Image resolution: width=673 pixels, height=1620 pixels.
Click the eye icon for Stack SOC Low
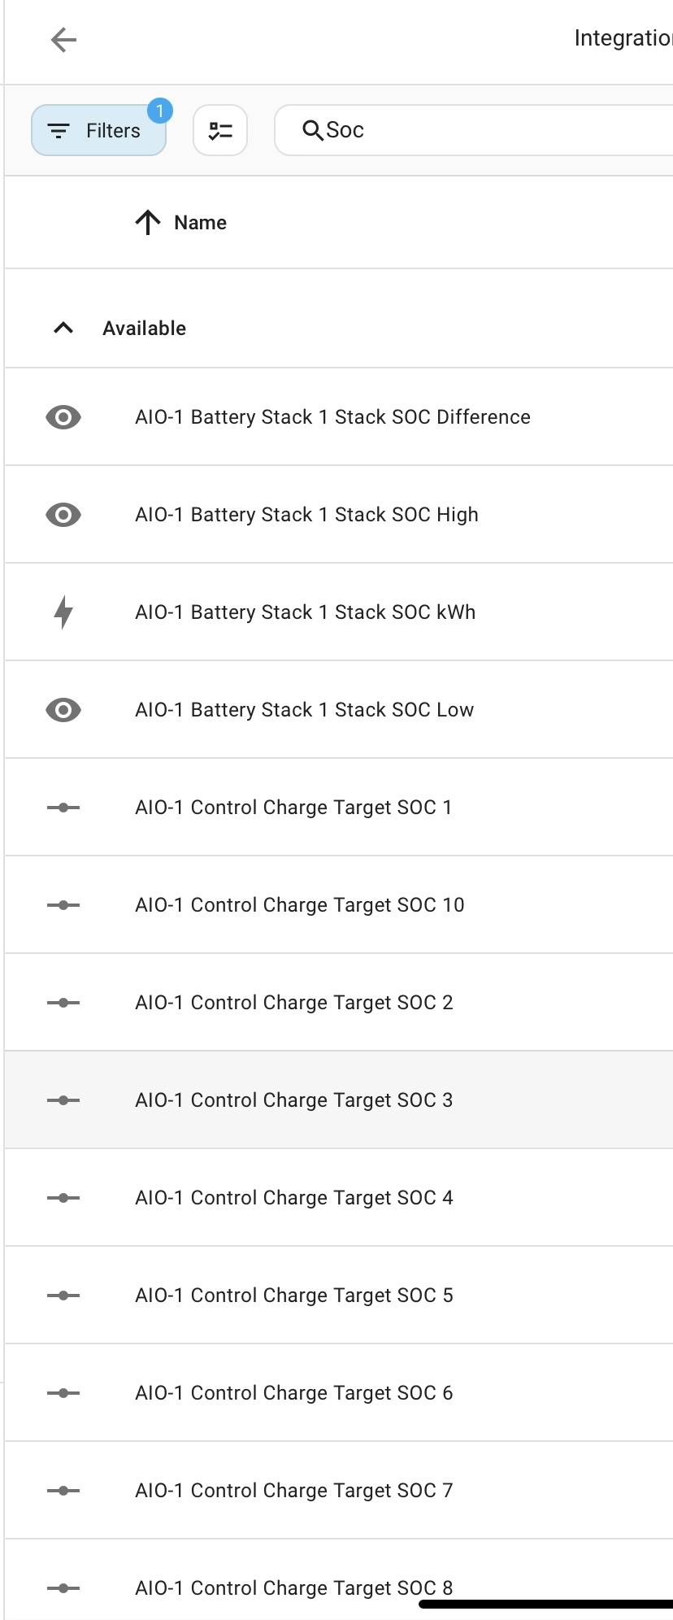[63, 710]
